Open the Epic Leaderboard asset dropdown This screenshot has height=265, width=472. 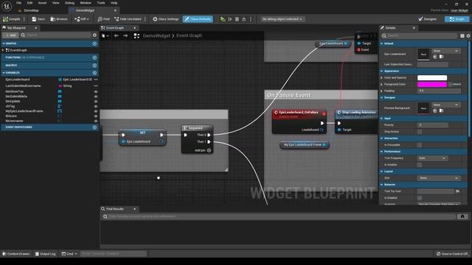click(445, 51)
